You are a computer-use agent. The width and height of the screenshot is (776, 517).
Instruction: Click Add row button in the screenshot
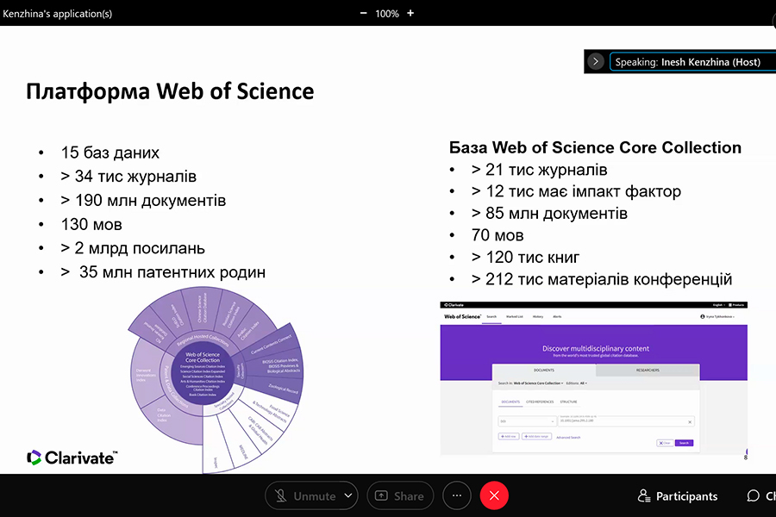coord(508,436)
